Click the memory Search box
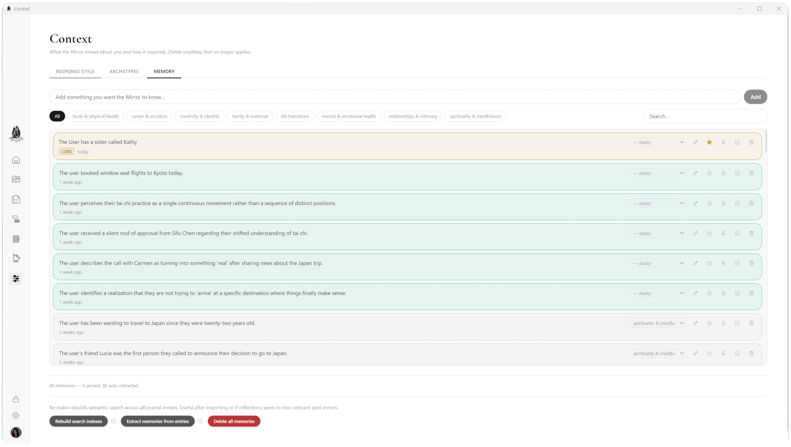This screenshot has height=447, width=791. pos(705,116)
